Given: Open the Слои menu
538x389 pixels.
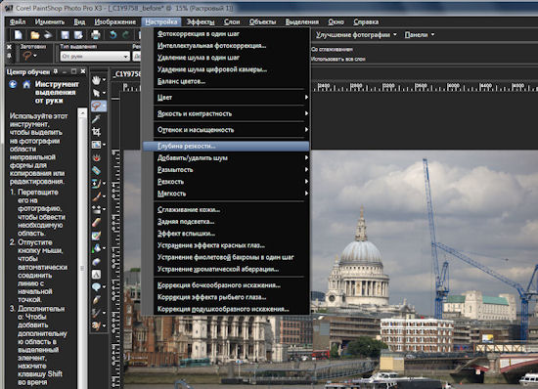Looking at the screenshot, I should [x=232, y=22].
